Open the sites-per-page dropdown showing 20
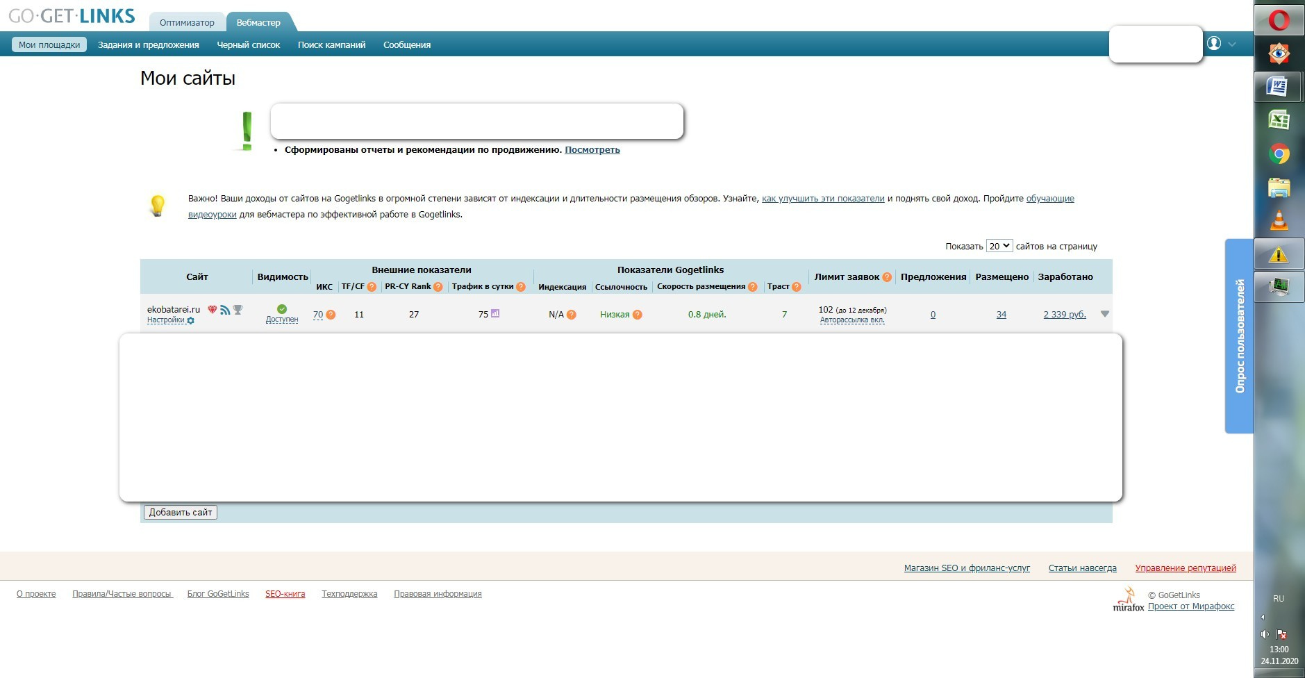Screen dimensions: 1305x678 click(x=999, y=246)
